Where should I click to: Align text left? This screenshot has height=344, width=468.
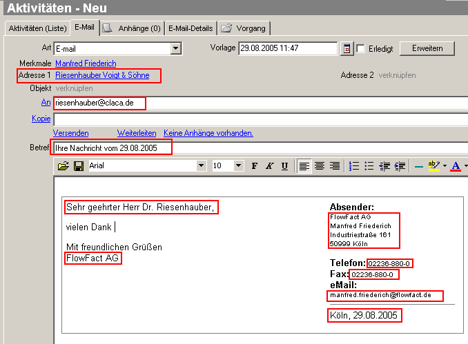304,165
